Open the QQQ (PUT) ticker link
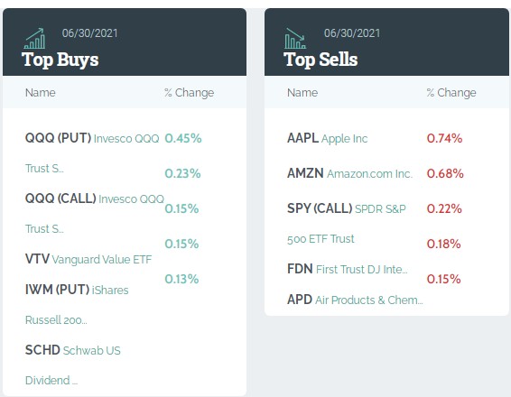511x397 pixels. 58,138
